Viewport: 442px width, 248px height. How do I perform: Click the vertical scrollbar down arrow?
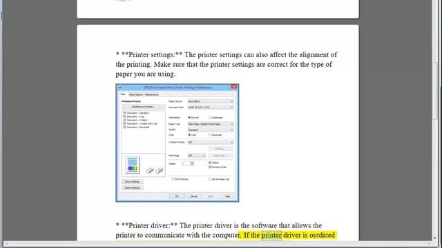pos(434,238)
